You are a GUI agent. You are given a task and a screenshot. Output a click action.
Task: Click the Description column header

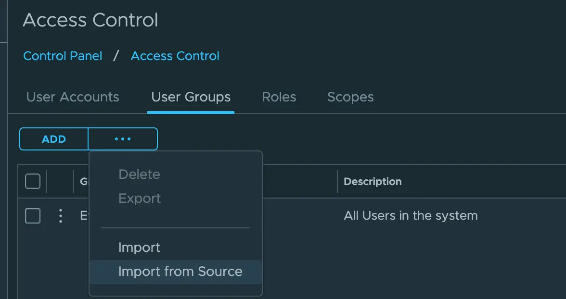pos(373,181)
